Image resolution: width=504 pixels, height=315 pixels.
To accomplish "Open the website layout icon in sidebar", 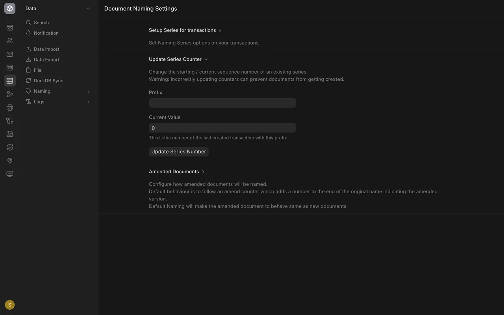I will (x=10, y=67).
